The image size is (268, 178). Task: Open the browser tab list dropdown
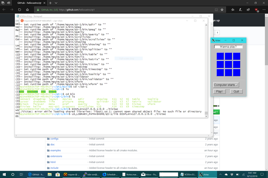56,2
